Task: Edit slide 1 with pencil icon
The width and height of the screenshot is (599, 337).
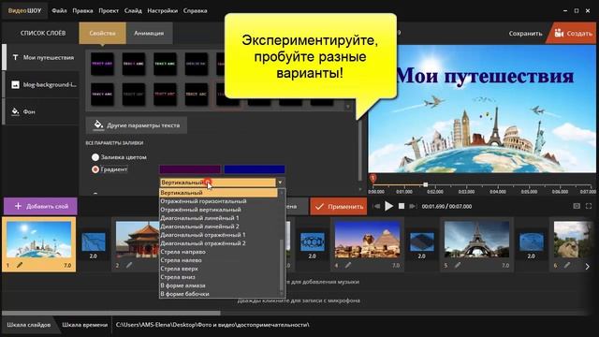Action: pyautogui.click(x=20, y=265)
